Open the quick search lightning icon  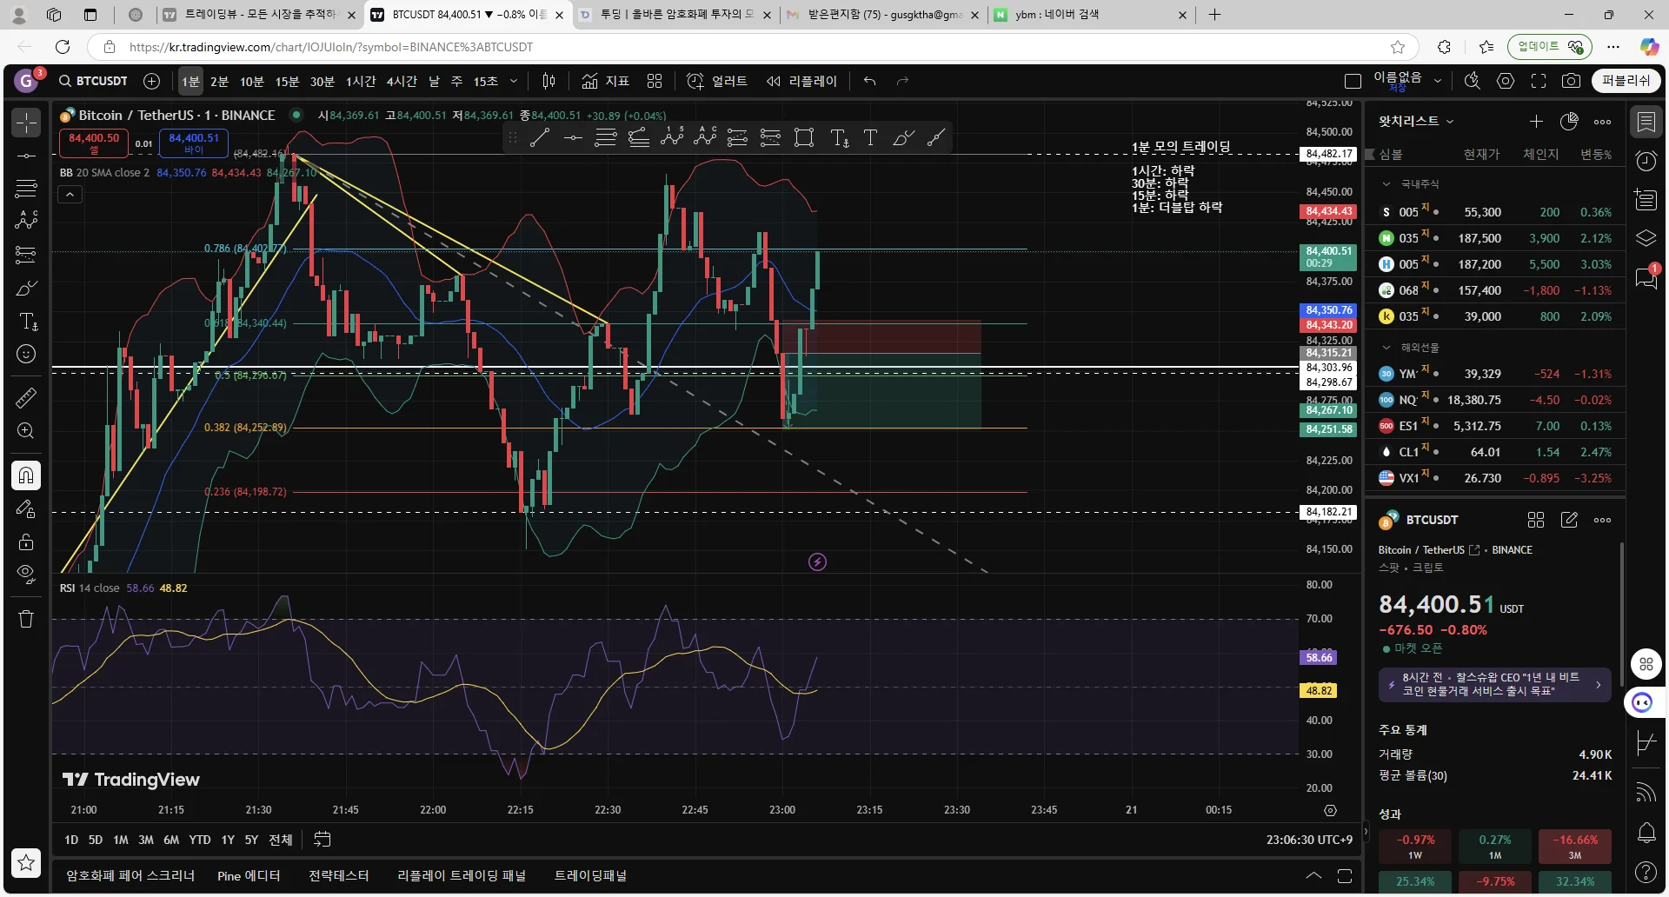pyautogui.click(x=1473, y=81)
